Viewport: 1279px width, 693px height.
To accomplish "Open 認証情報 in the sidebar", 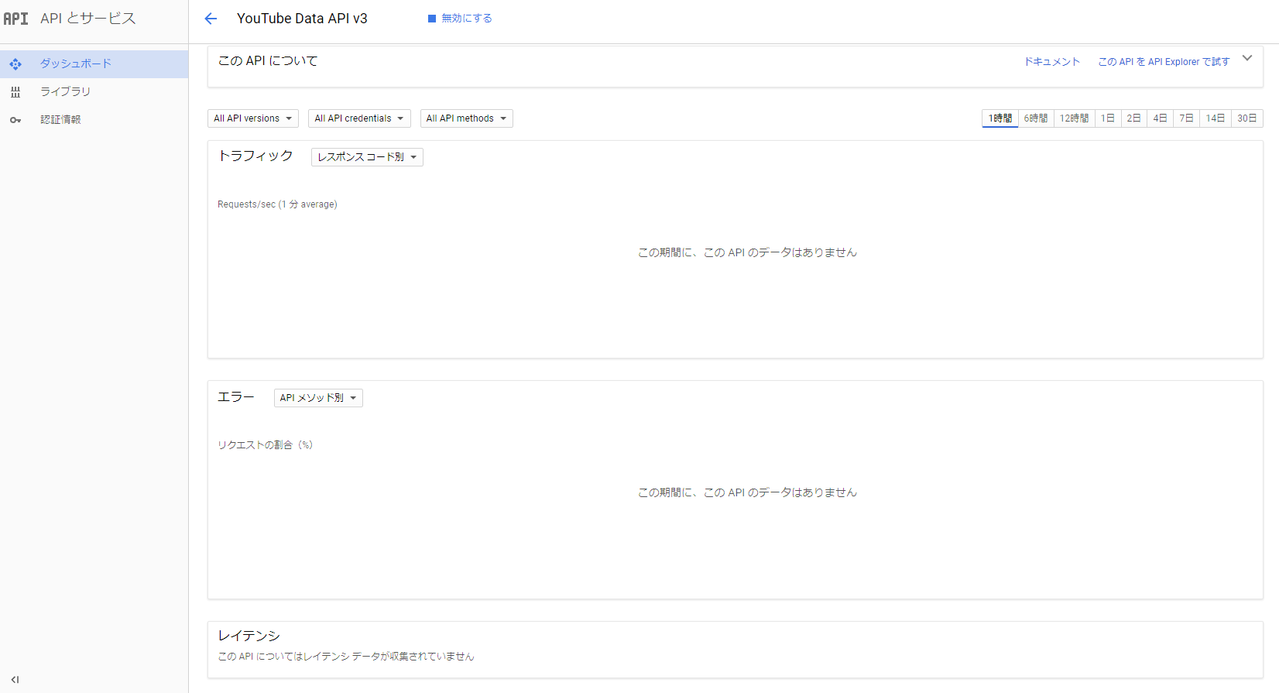I will [94, 120].
